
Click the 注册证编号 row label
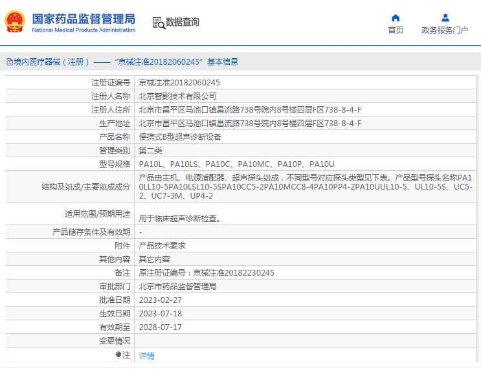(111, 83)
